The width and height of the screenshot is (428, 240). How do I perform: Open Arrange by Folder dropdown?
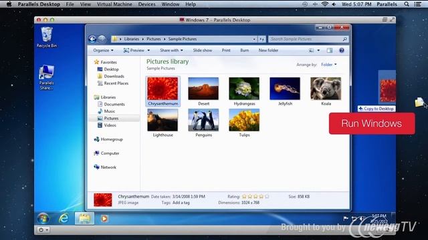[x=329, y=65]
